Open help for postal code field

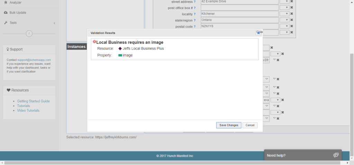coord(195,27)
